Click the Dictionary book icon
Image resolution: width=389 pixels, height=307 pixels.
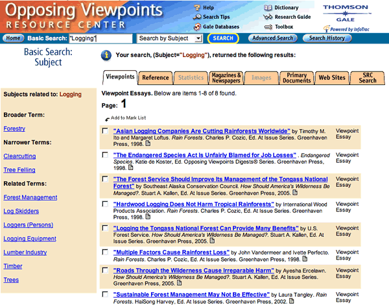pyautogui.click(x=268, y=8)
